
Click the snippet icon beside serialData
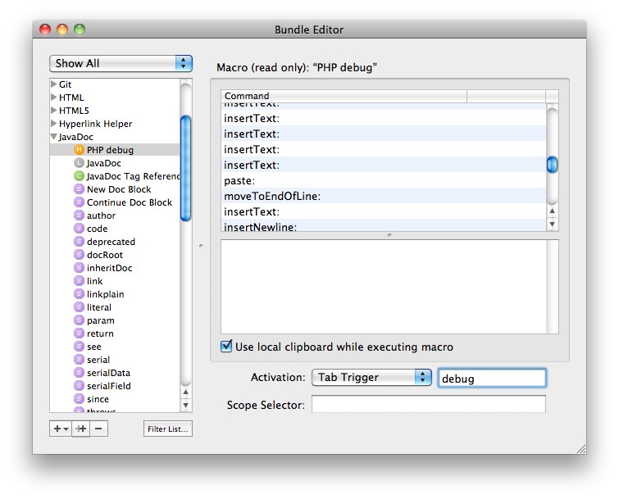[80, 373]
